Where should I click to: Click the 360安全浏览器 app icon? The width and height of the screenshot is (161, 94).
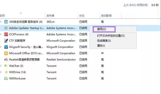pos(6,22)
